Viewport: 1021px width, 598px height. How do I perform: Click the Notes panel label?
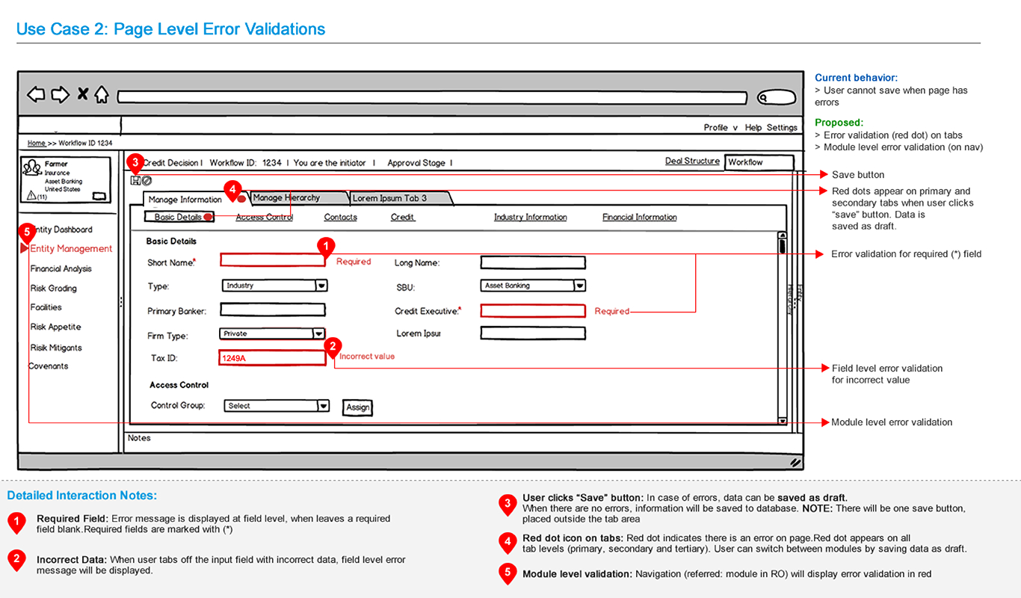[139, 438]
